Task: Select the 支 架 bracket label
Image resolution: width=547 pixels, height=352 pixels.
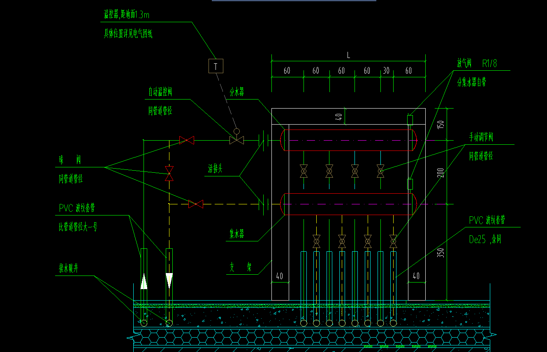Action: [x=240, y=268]
